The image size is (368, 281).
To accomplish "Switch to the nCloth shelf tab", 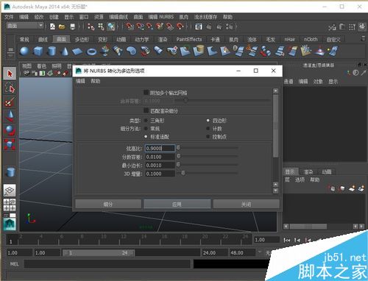I will [x=311, y=39].
